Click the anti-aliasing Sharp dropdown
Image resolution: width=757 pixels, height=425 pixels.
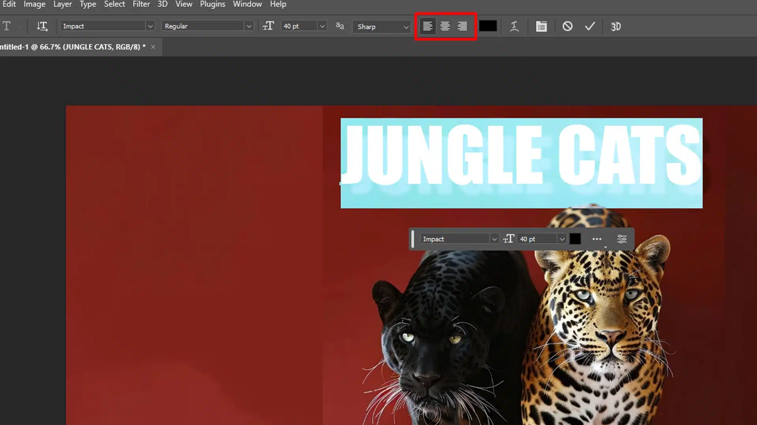[x=381, y=26]
